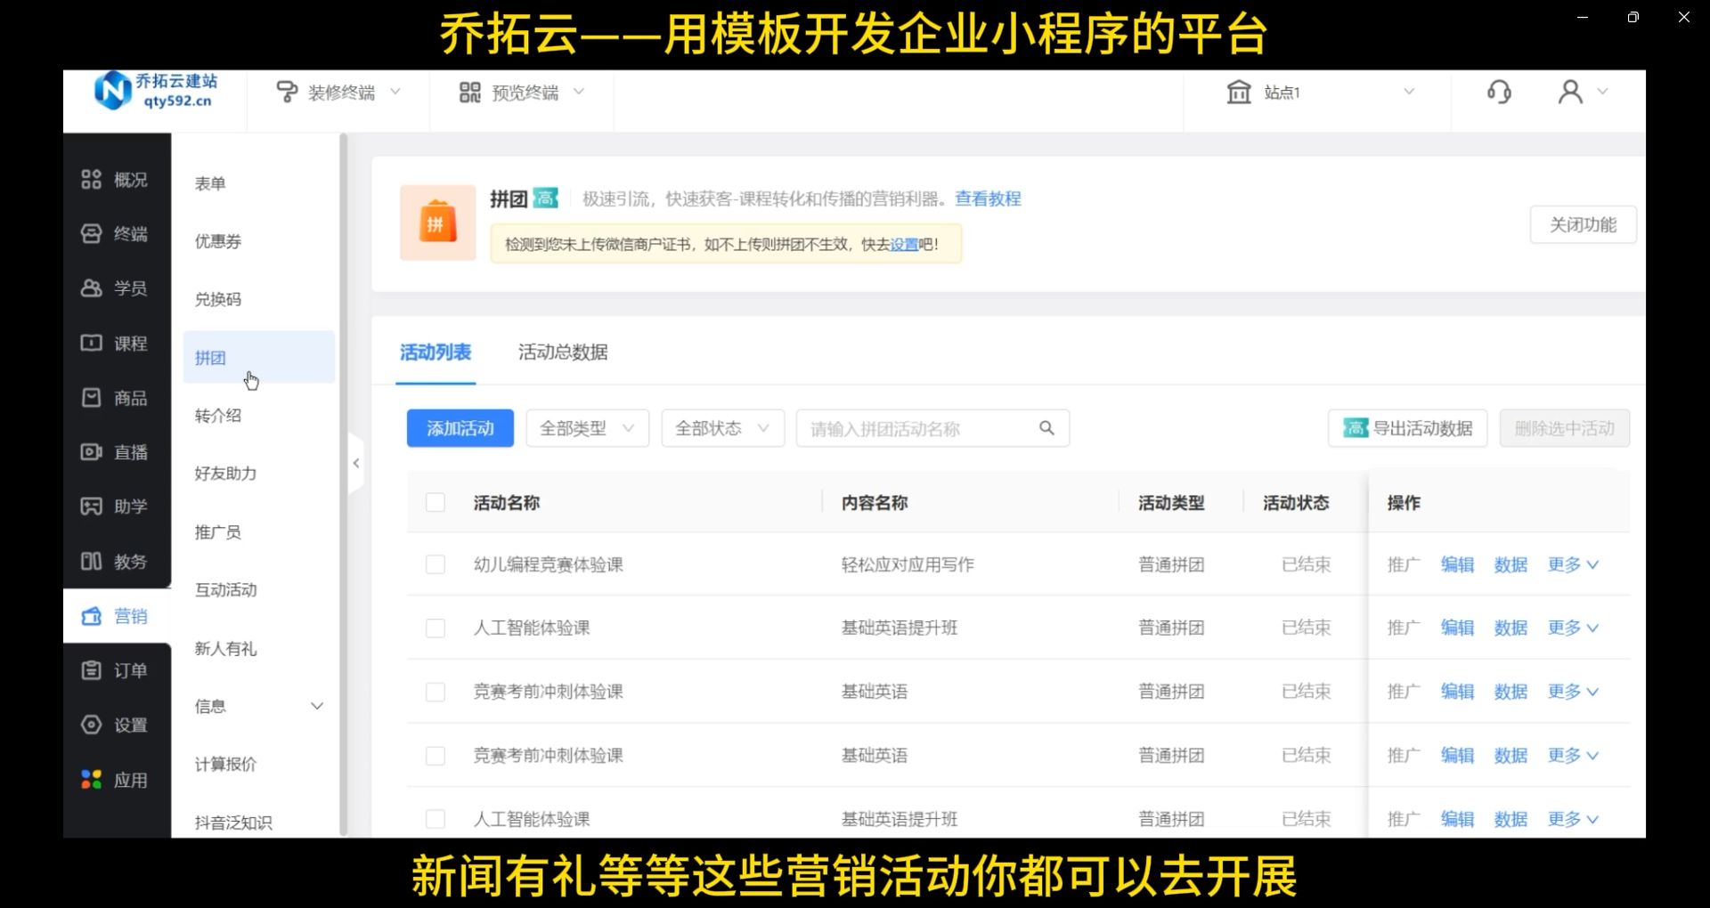Click the orange 拼团 shopping bag icon

click(x=437, y=223)
